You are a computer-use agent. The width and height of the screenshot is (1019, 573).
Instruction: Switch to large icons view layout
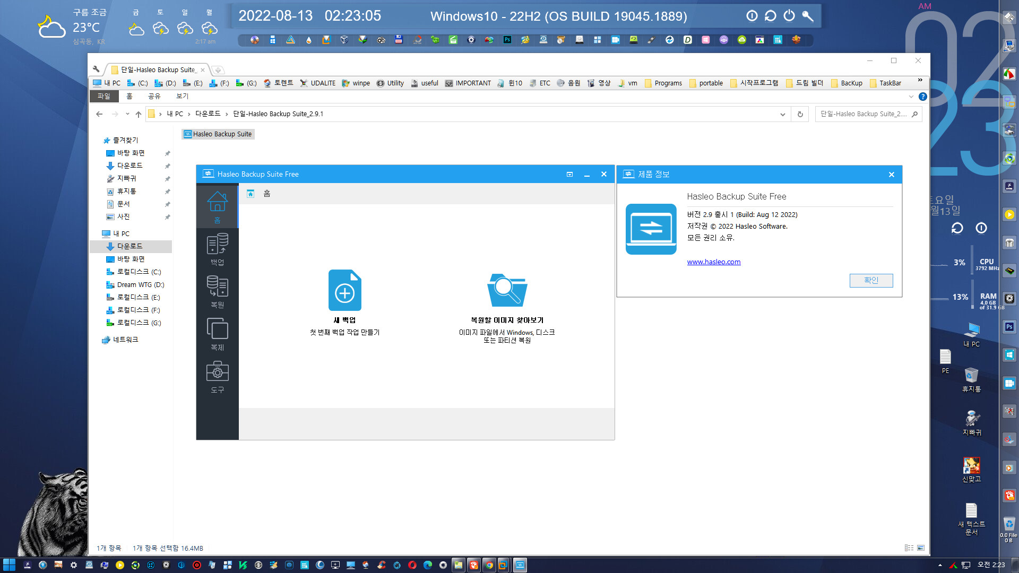tap(921, 548)
